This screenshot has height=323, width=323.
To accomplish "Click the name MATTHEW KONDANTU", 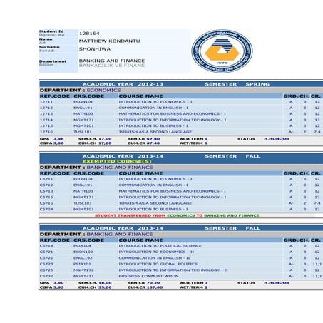I will click(109, 41).
